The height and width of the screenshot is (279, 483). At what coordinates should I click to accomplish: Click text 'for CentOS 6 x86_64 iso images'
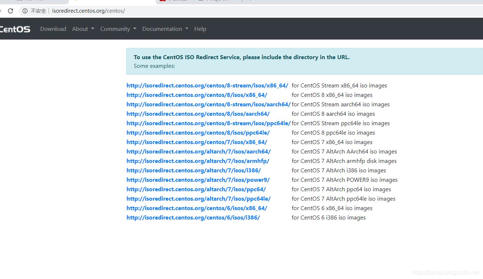tap(332, 208)
